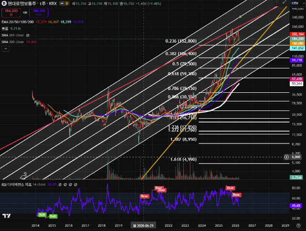The width and height of the screenshot is (306, 231).
Task: Click the pink SMA 300 value 19,805
Action: click(x=31, y=42)
